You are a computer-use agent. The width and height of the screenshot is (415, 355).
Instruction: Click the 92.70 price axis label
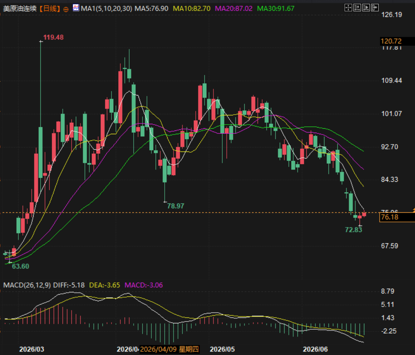click(x=390, y=147)
